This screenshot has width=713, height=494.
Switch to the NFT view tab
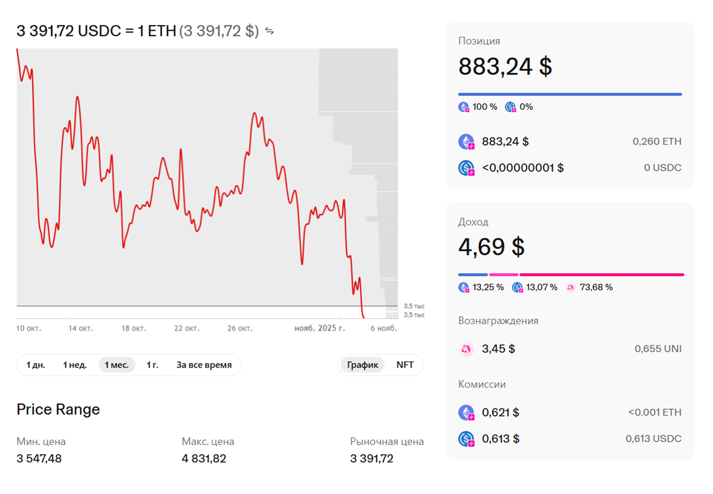tap(405, 365)
